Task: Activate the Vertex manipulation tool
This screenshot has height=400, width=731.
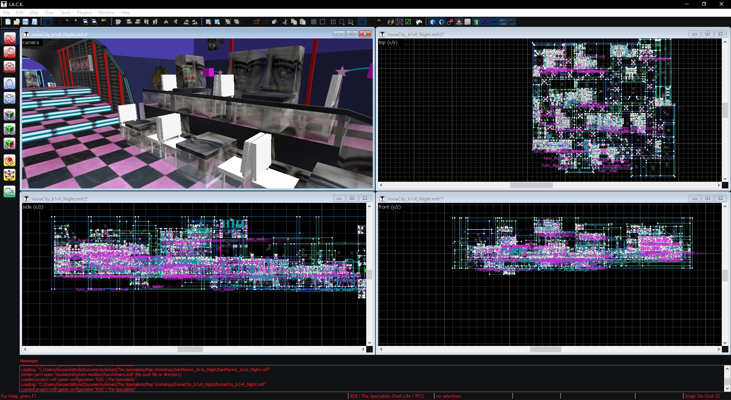Action: (x=10, y=175)
